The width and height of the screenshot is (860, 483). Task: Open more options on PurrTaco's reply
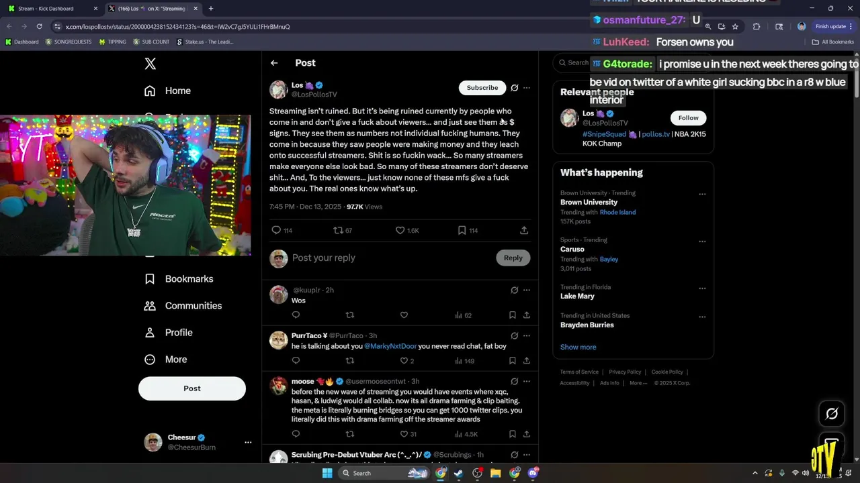(527, 335)
